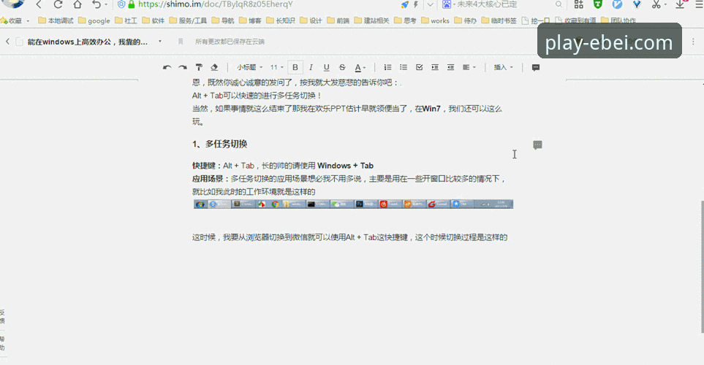The width and height of the screenshot is (704, 365).
Task: Expand the address bar history dropdown
Action: (430, 4)
